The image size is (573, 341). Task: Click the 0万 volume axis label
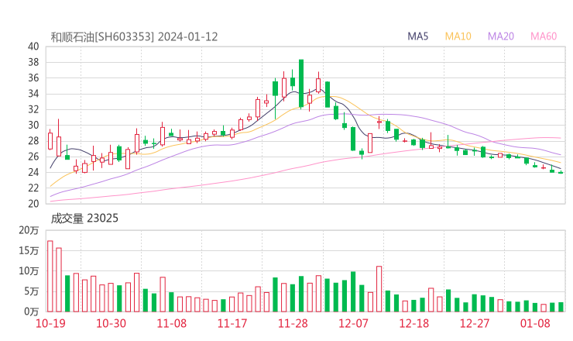point(32,312)
